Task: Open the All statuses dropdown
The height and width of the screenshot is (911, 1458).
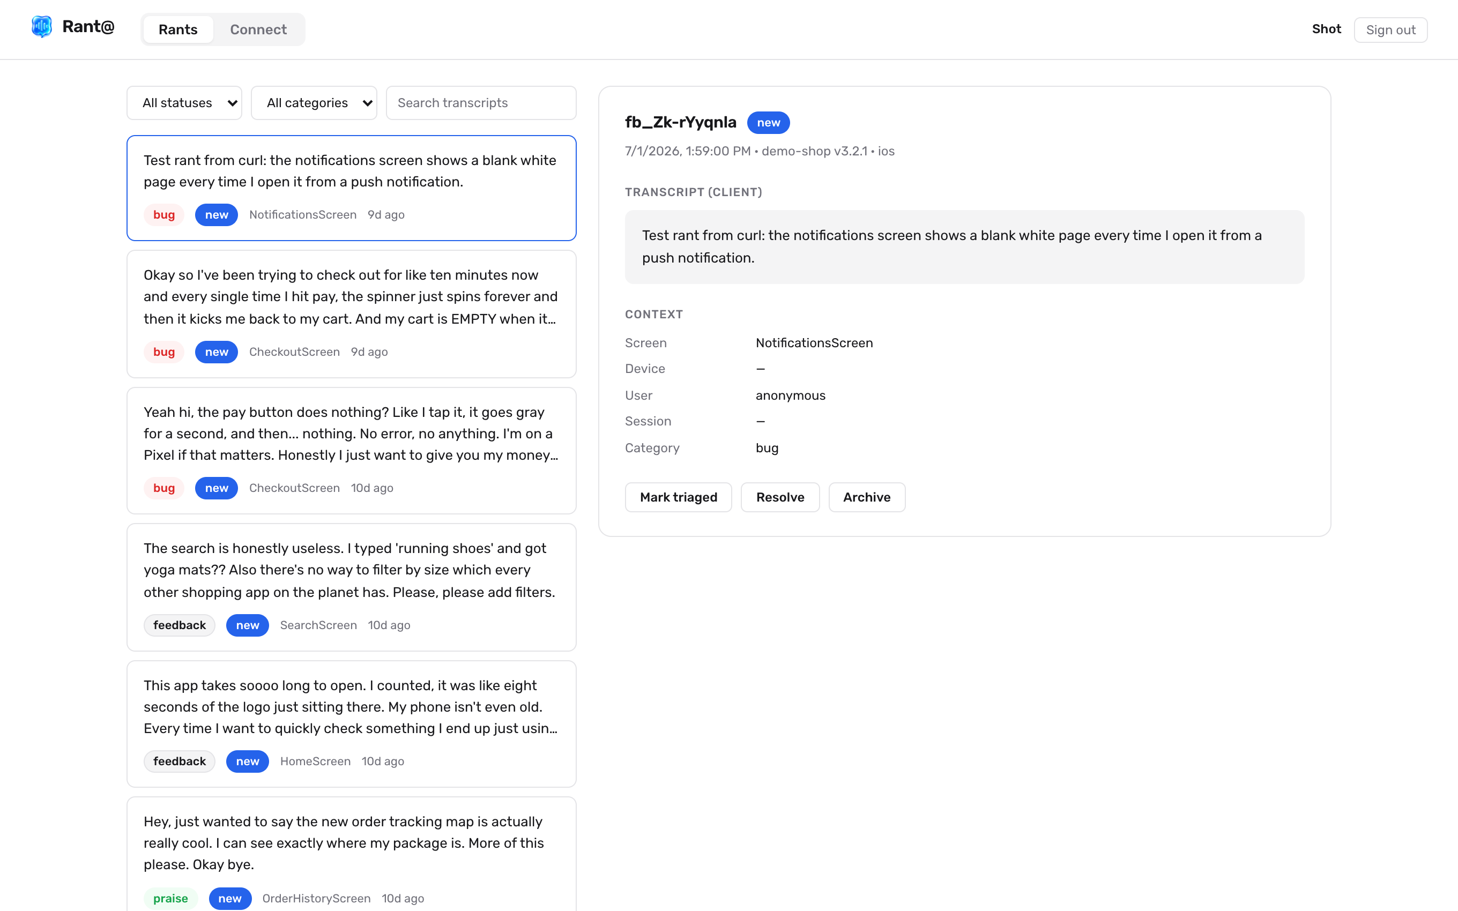Action: (x=184, y=103)
